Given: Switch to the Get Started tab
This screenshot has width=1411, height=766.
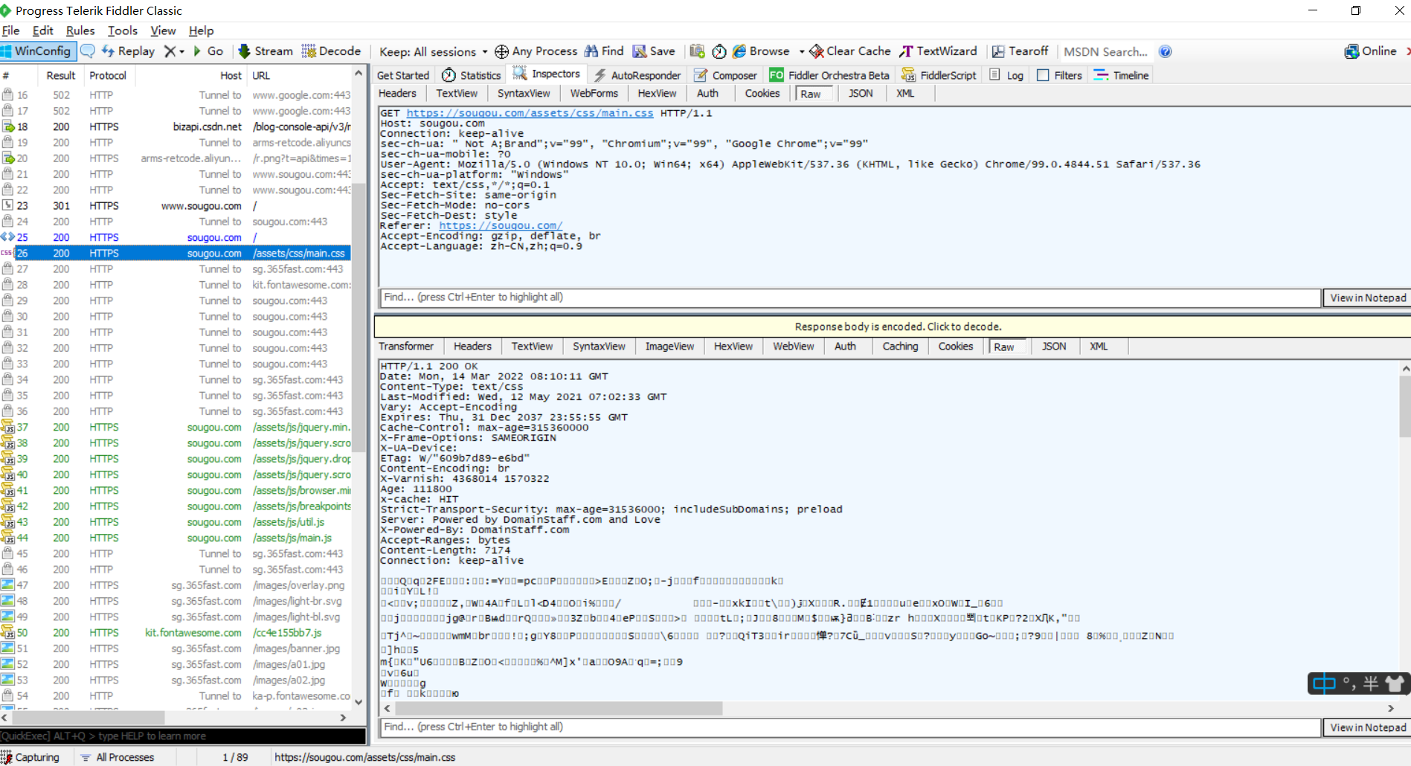Looking at the screenshot, I should (402, 75).
